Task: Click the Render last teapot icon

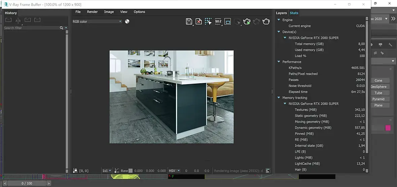Action: click(266, 21)
